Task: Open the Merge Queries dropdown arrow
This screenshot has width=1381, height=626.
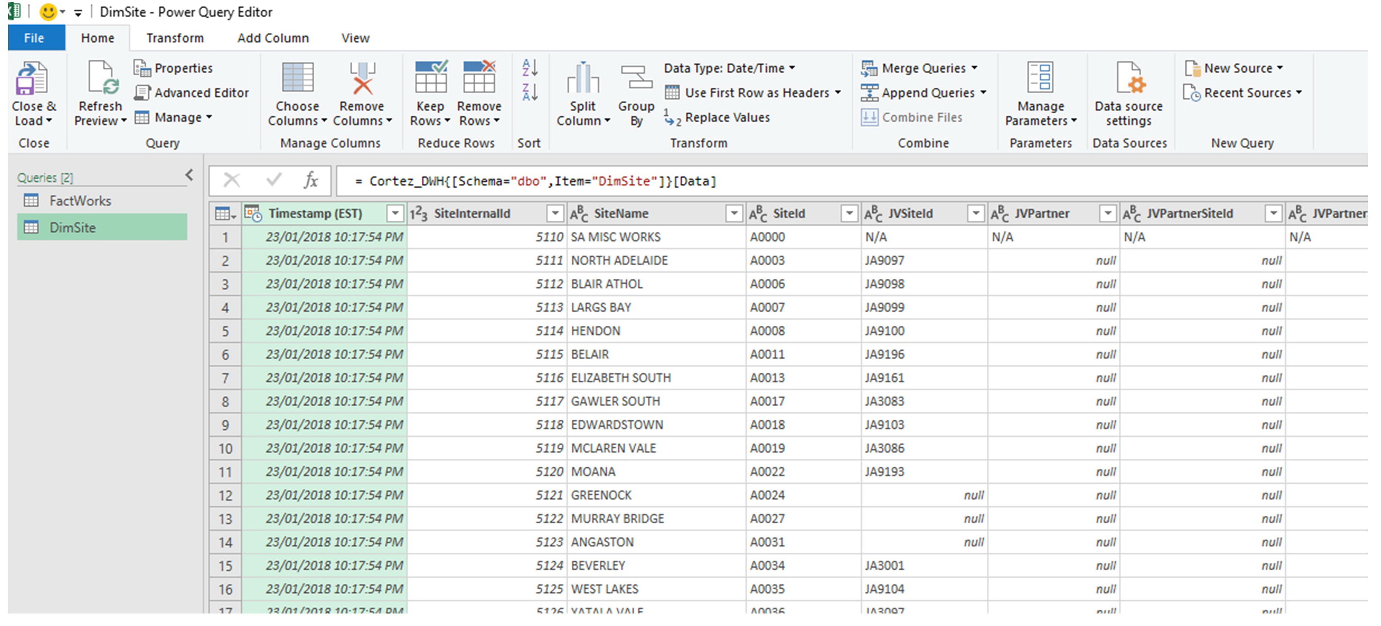Action: coord(974,68)
